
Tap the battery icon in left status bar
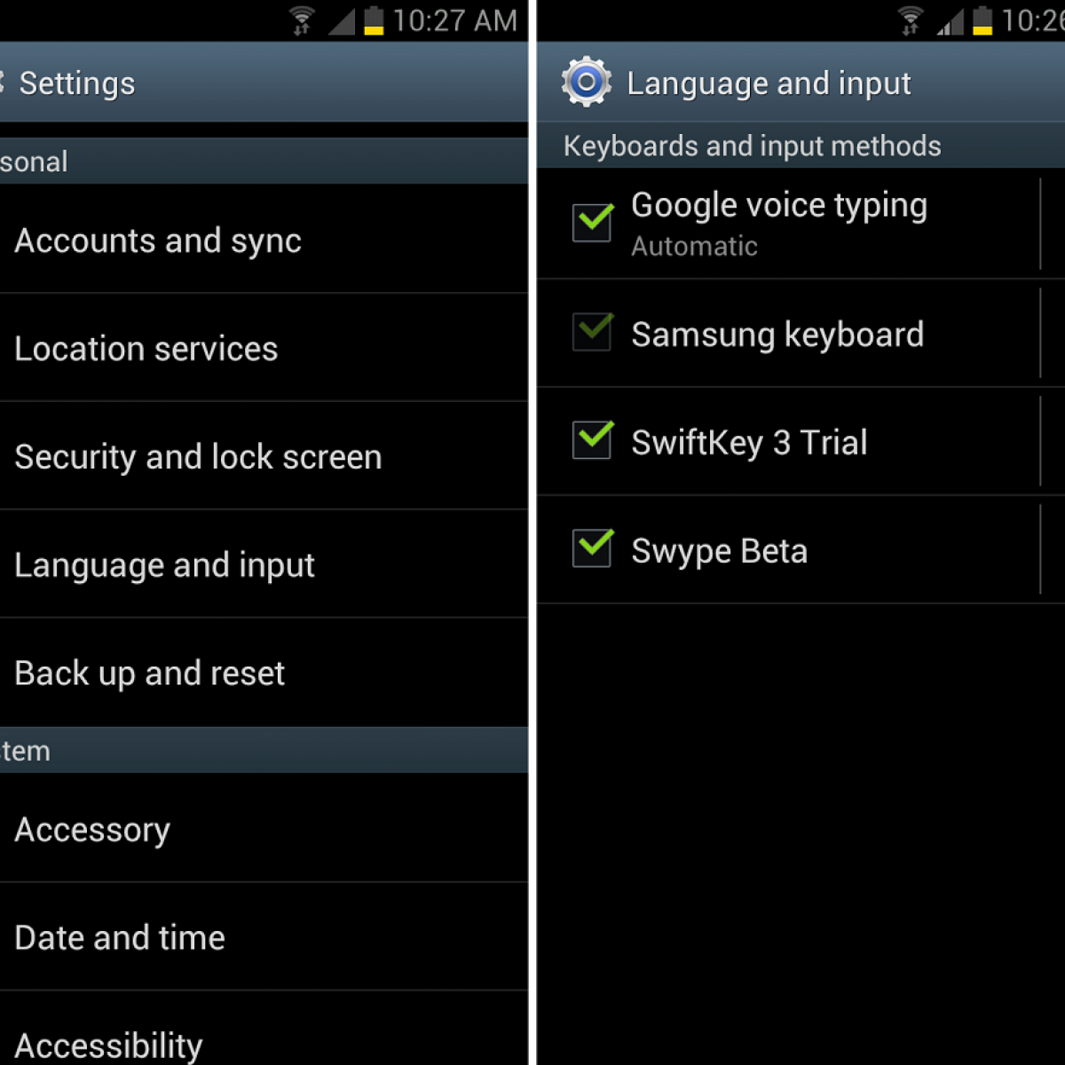tap(374, 20)
